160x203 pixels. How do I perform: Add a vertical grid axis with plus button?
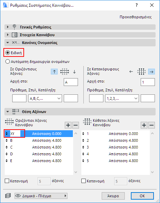(144, 125)
